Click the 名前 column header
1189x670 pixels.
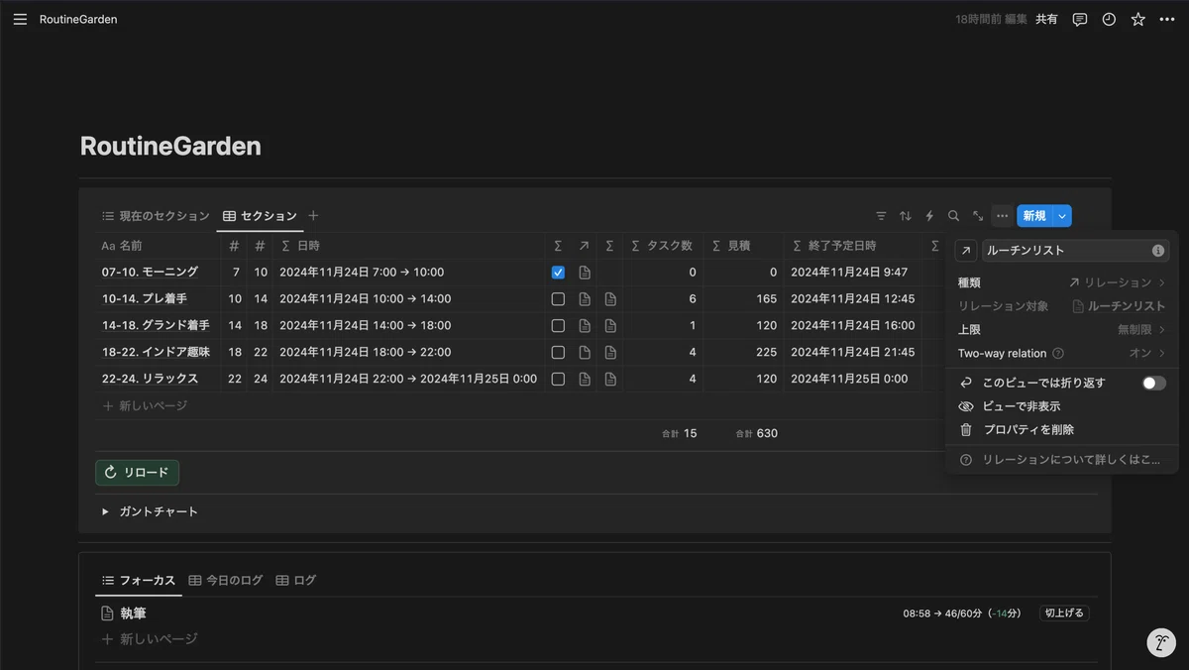pos(158,245)
